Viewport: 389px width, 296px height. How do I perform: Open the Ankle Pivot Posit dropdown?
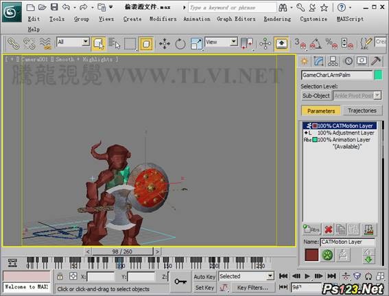coord(357,95)
